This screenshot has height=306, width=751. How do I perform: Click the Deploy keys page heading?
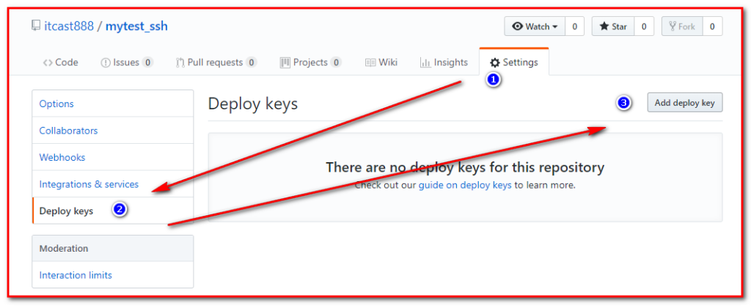[253, 104]
